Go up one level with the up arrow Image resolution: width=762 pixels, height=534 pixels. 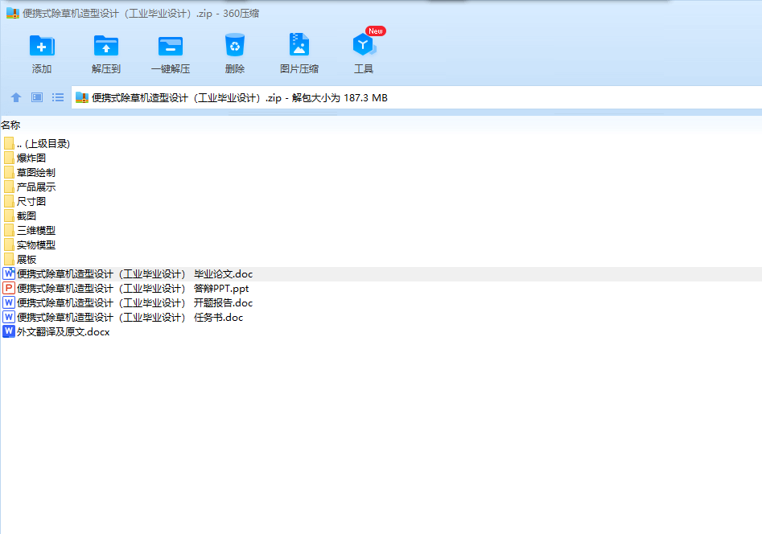16,97
